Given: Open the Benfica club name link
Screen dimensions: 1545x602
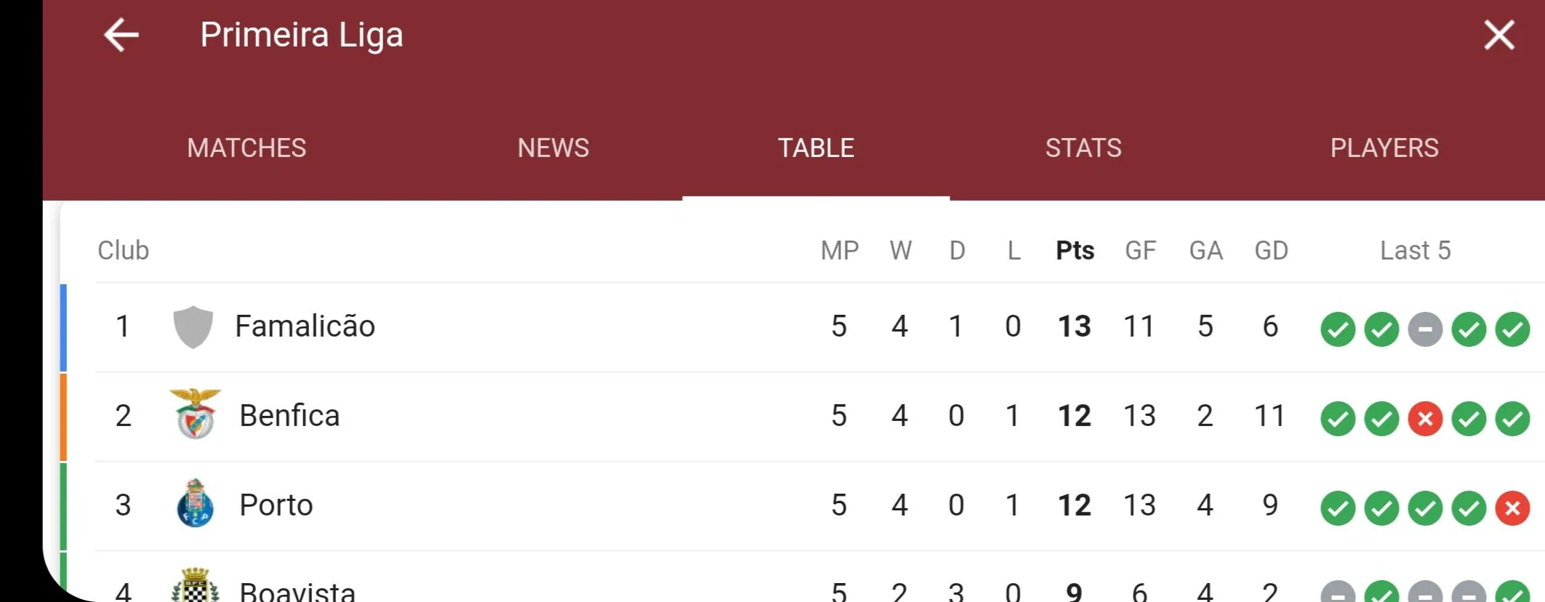Looking at the screenshot, I should click(x=289, y=416).
